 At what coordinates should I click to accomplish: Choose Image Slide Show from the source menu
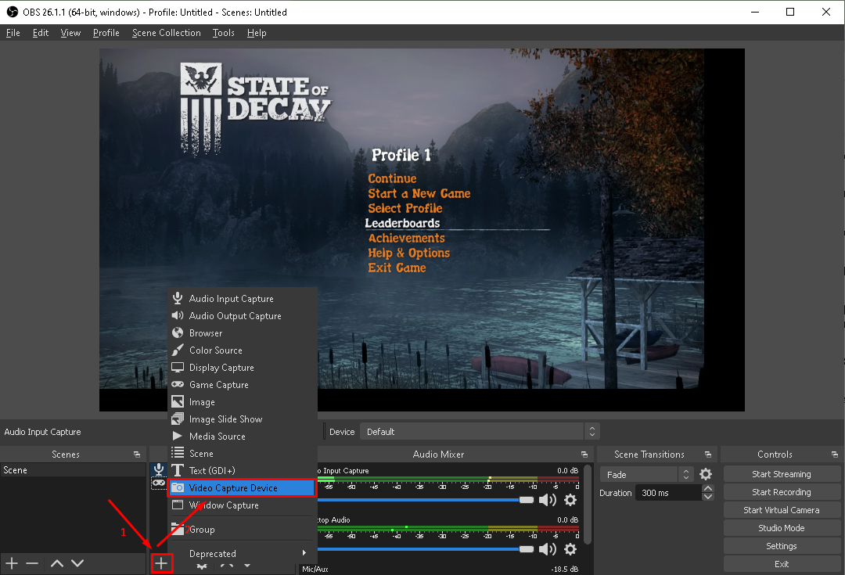(242, 419)
